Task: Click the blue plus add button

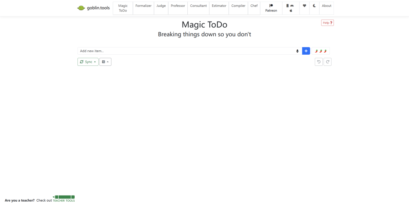Action: 306,51
